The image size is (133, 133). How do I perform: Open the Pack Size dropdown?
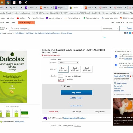(68, 63)
